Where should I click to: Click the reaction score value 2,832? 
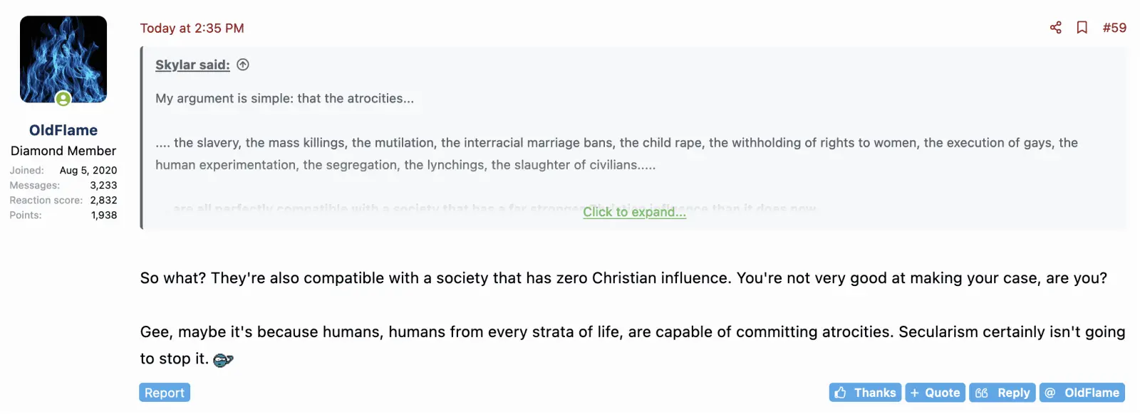tap(103, 200)
